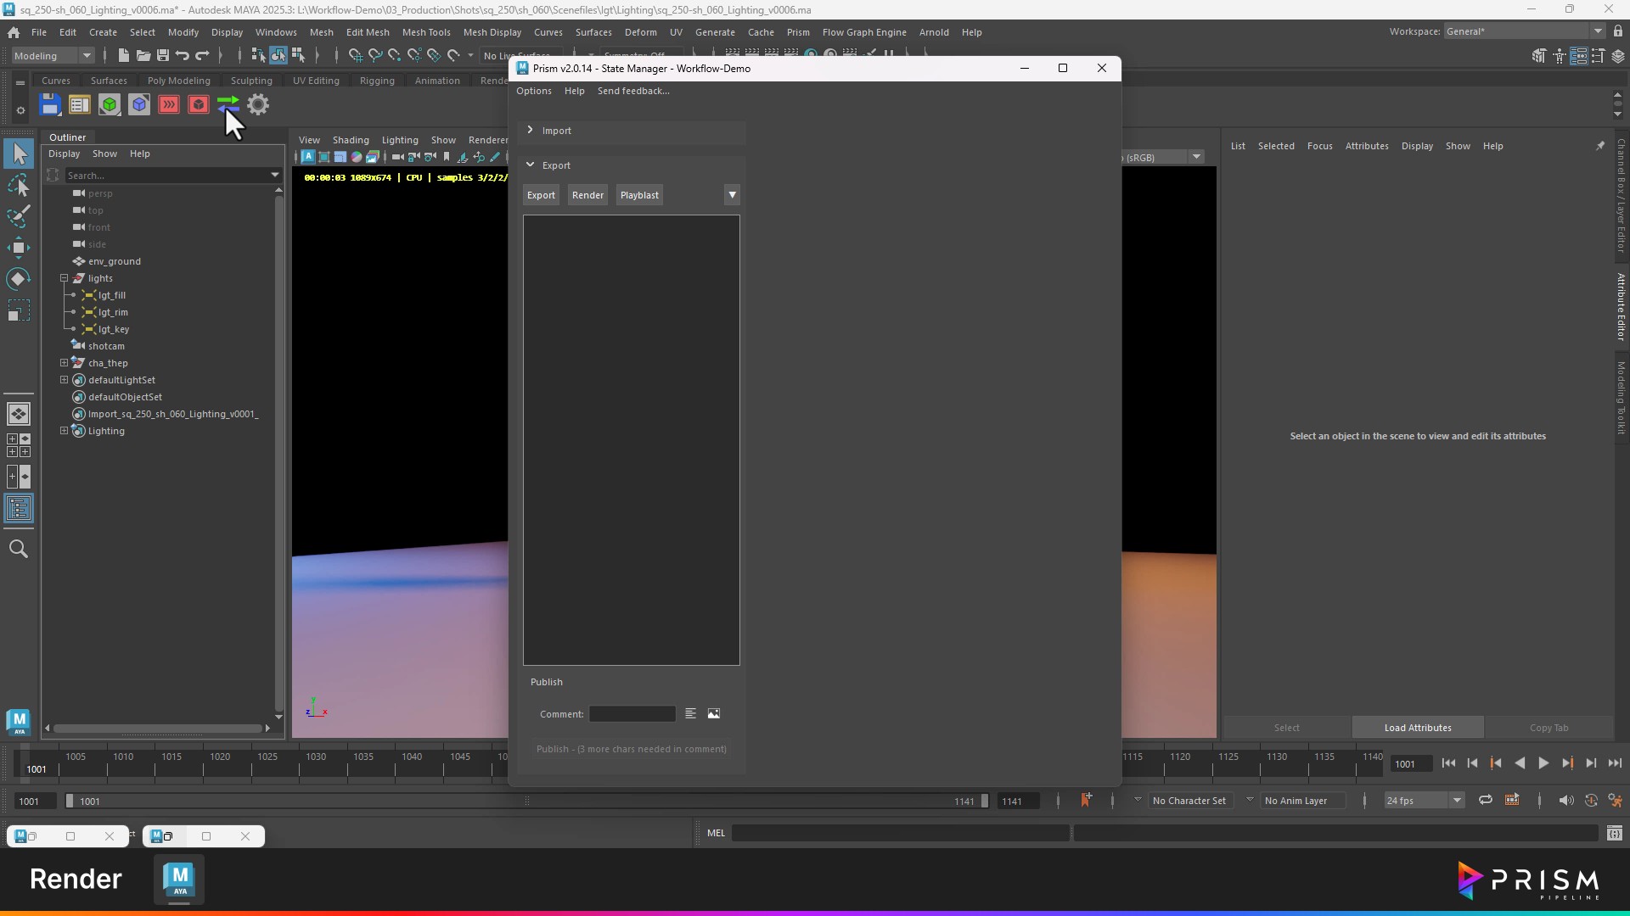Open Prism Settings gear shelf icon

click(x=258, y=104)
